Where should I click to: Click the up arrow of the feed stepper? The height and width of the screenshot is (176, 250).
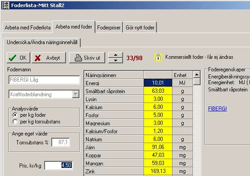tap(115, 55)
